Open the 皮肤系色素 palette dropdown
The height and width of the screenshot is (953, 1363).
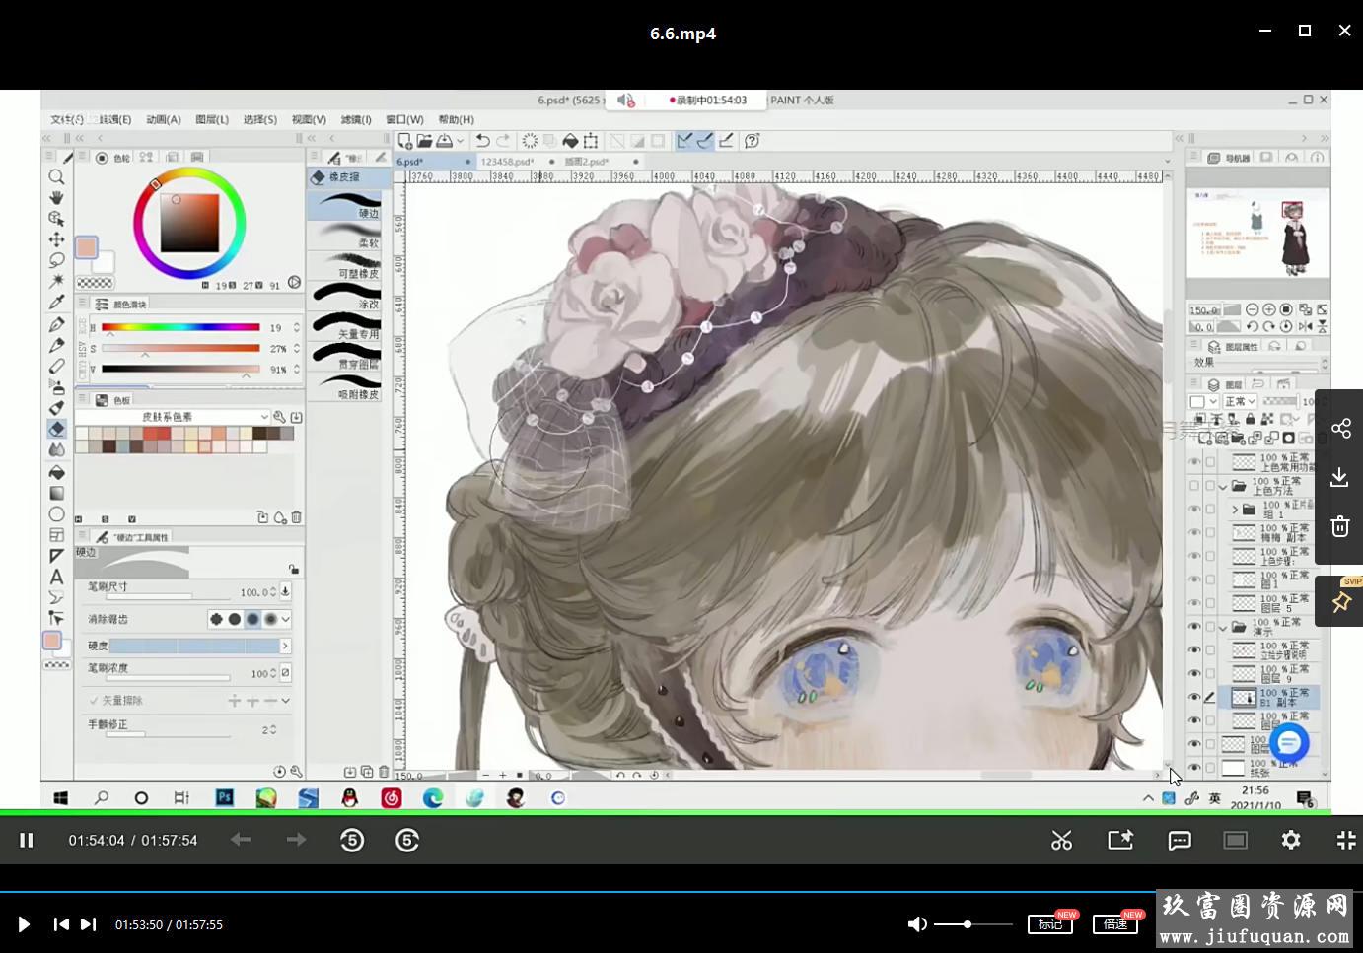264,417
